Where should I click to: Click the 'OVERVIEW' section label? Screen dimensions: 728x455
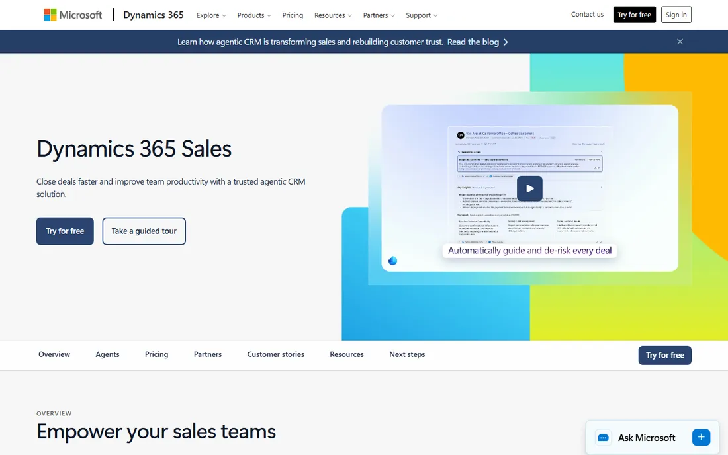54,413
